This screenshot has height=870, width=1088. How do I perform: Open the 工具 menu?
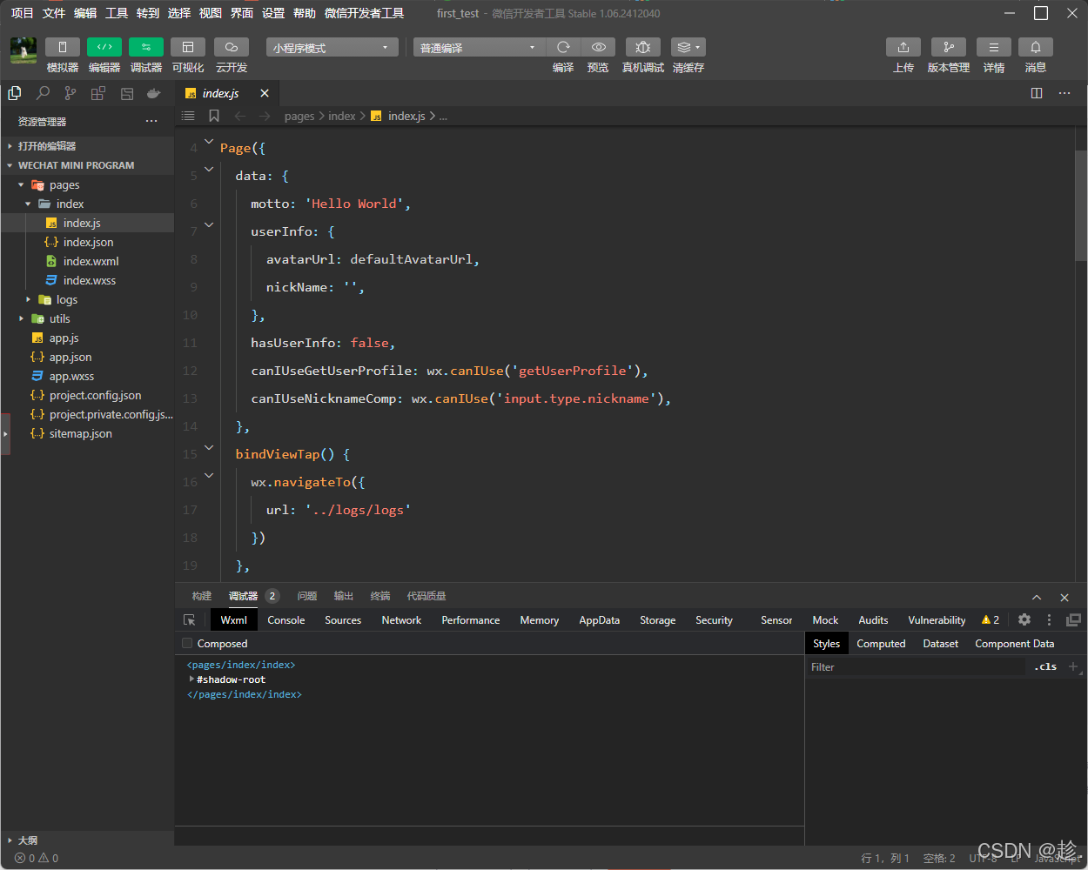pos(117,13)
